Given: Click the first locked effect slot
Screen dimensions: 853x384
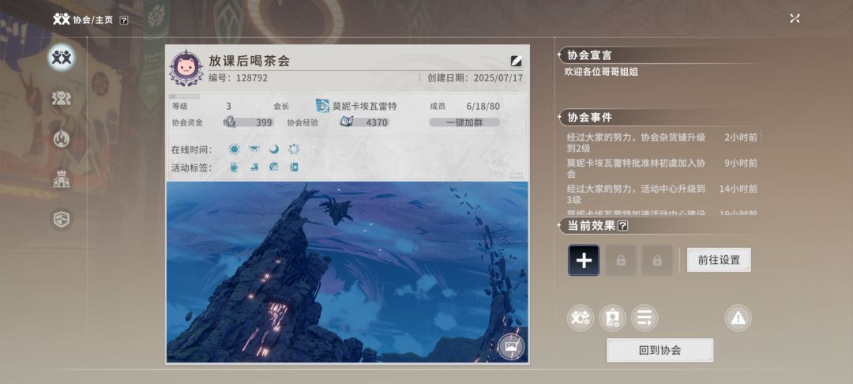Looking at the screenshot, I should [x=620, y=261].
